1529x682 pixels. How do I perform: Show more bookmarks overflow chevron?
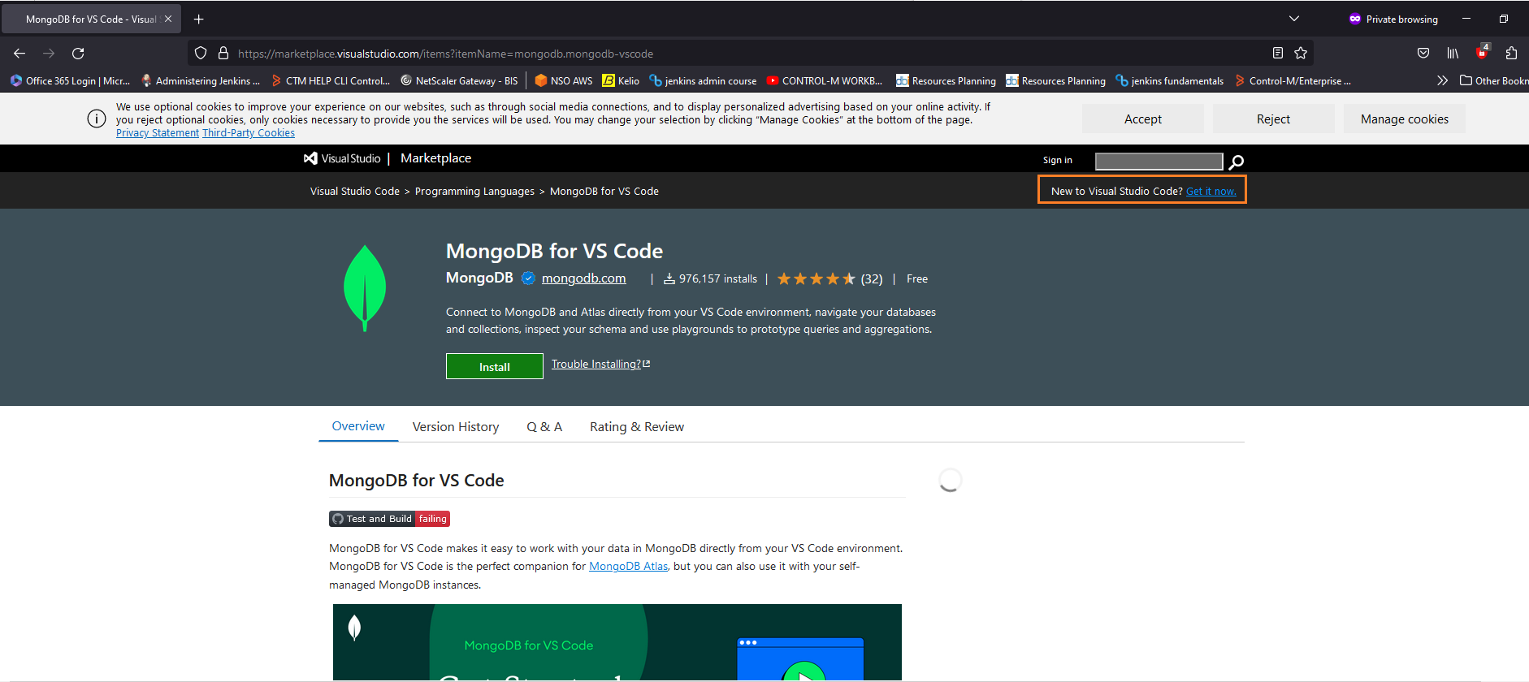[1442, 80]
